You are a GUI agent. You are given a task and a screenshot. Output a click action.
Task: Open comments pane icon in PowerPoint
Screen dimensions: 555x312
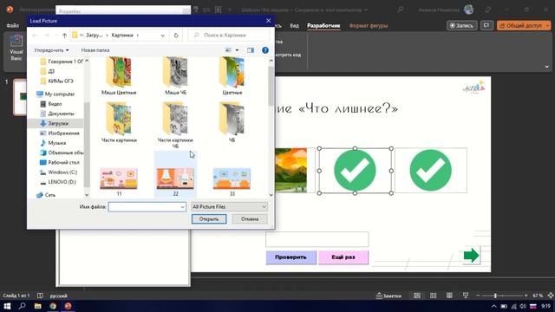point(487,25)
